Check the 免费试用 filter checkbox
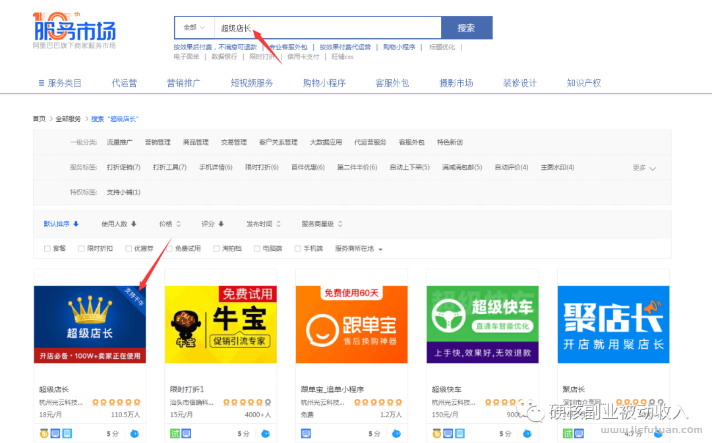712x443 pixels. click(169, 248)
